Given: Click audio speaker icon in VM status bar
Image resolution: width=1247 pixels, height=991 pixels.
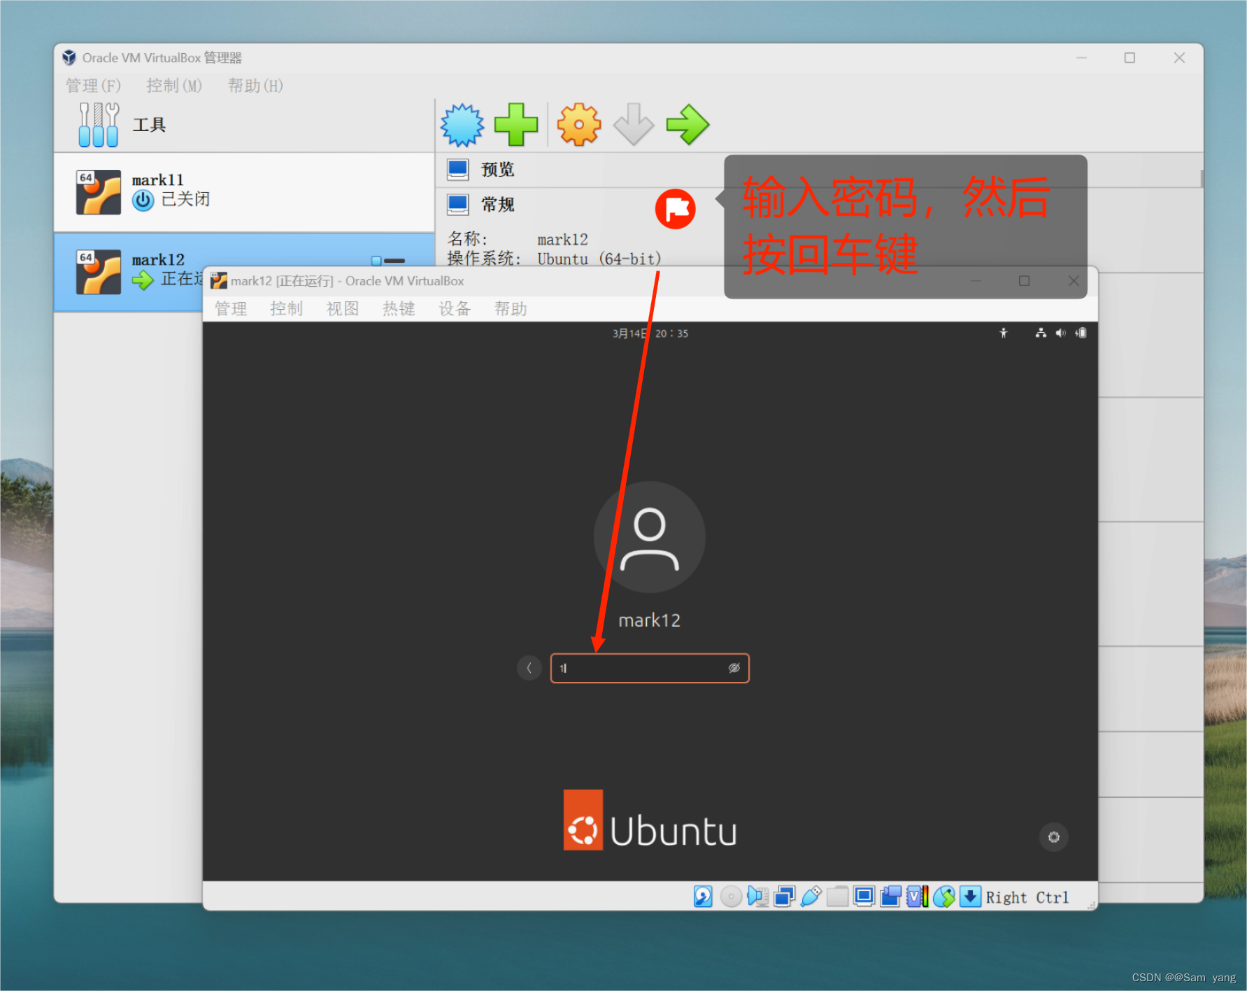Looking at the screenshot, I should click(757, 896).
